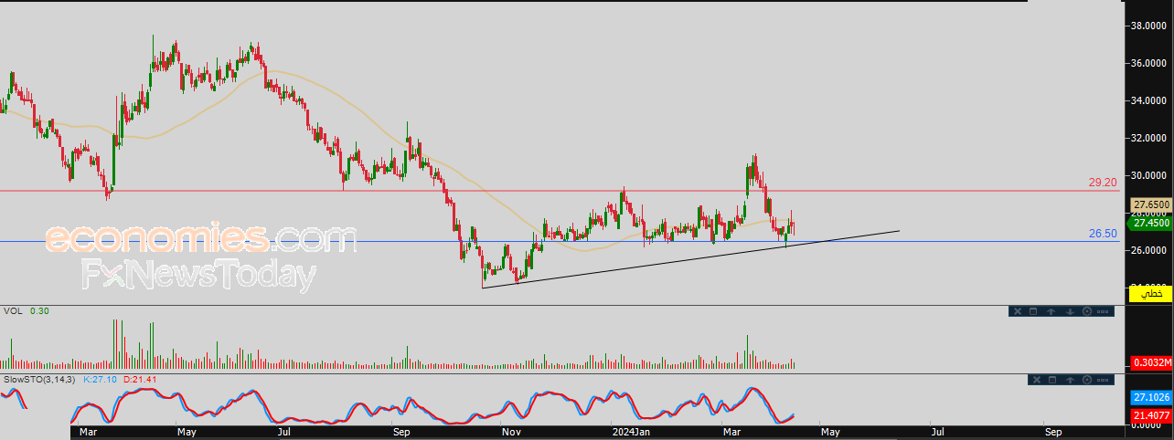The height and width of the screenshot is (440, 1174).
Task: Click the Nov date on time axis
Action: (512, 432)
